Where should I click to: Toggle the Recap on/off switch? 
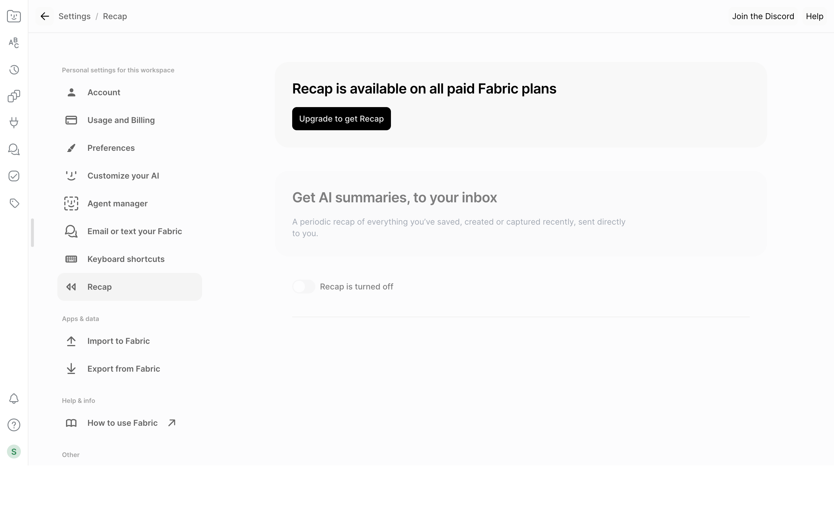[x=303, y=286]
